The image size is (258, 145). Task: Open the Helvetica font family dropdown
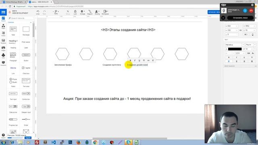235,45
